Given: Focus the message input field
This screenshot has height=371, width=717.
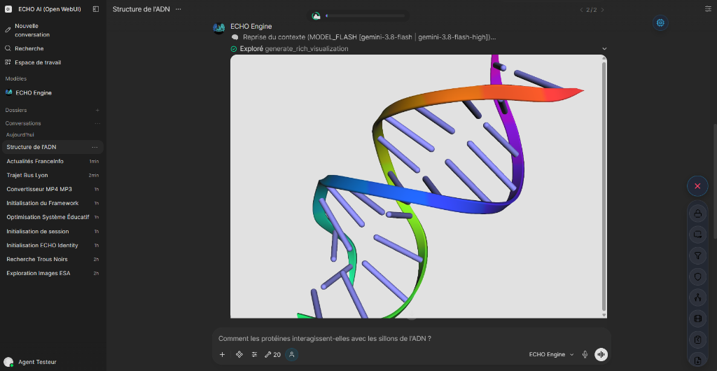Looking at the screenshot, I should click(x=412, y=339).
